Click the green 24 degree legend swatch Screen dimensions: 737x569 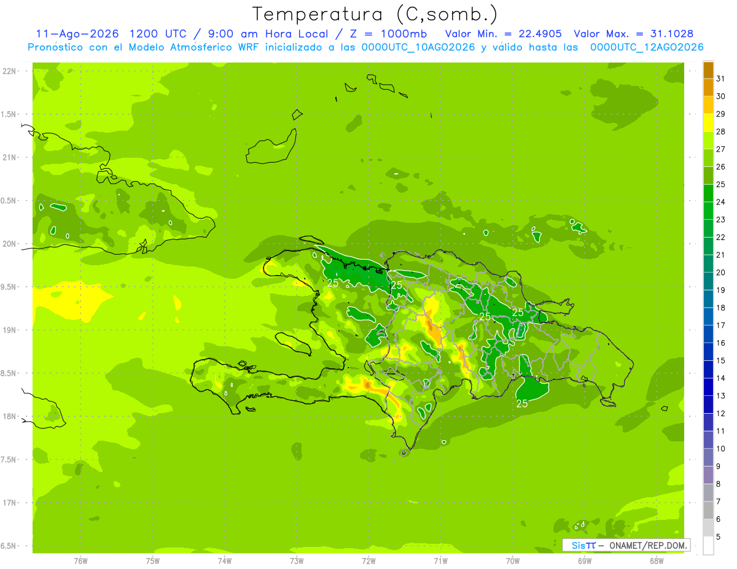tap(708, 194)
